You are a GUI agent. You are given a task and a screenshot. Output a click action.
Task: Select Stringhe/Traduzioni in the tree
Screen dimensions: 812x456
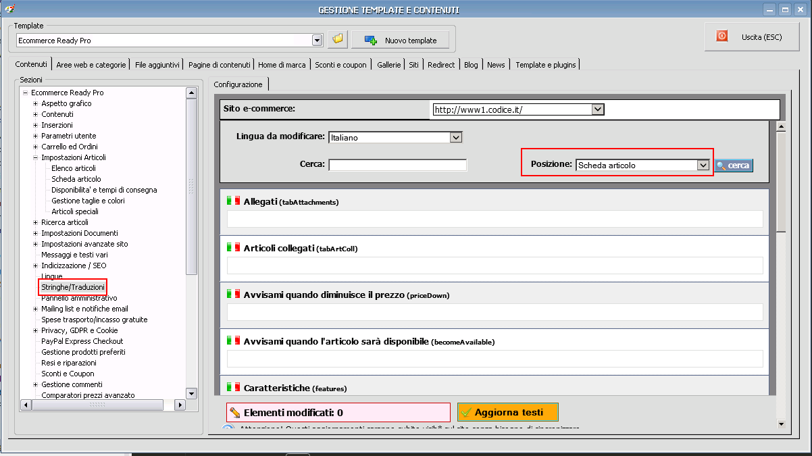[x=73, y=287]
